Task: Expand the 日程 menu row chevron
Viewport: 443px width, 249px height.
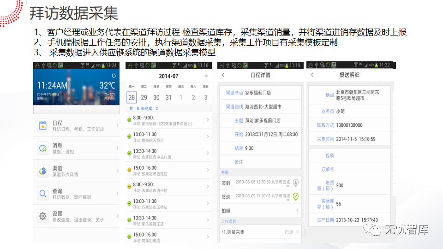Action: pos(117,125)
